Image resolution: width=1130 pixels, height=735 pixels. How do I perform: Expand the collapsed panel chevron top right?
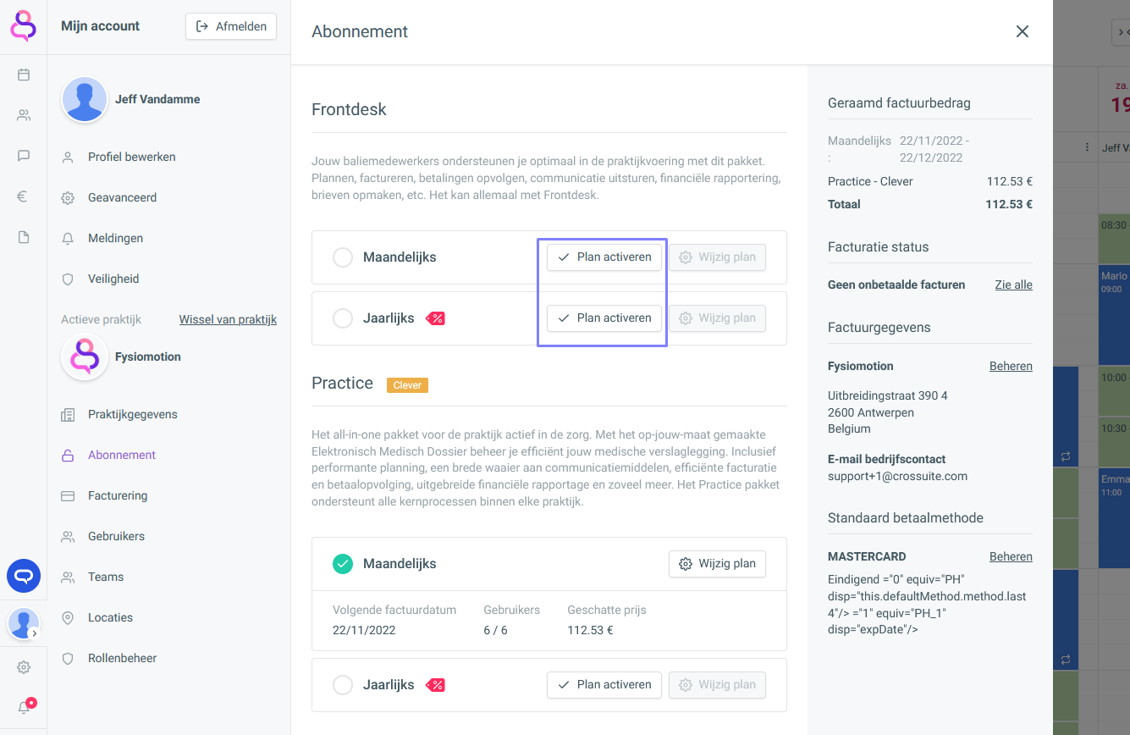[1122, 32]
